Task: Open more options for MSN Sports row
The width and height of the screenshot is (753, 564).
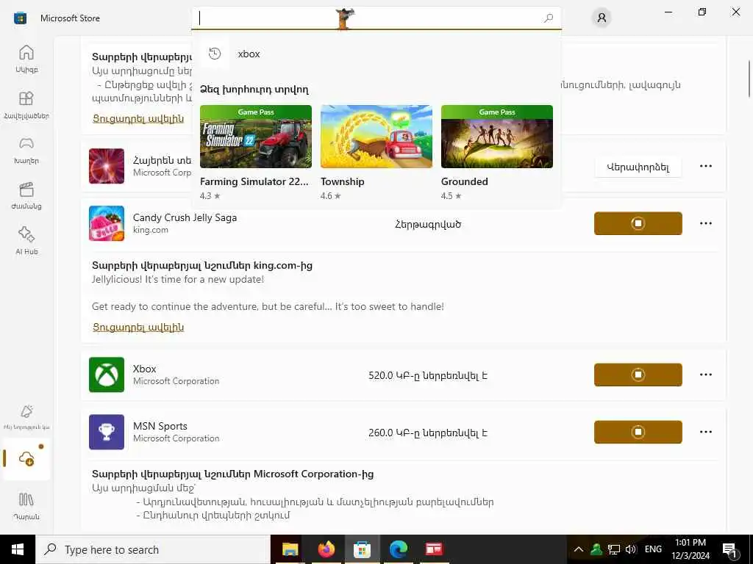Action: 705,432
